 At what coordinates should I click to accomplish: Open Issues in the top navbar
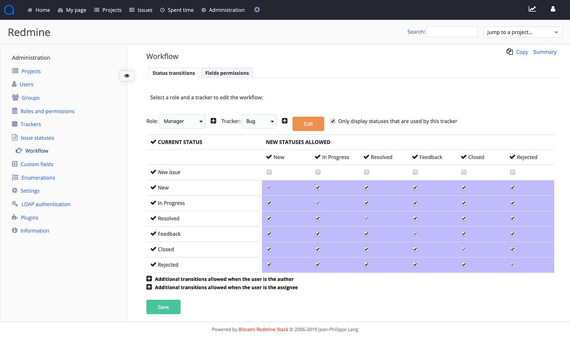141,10
